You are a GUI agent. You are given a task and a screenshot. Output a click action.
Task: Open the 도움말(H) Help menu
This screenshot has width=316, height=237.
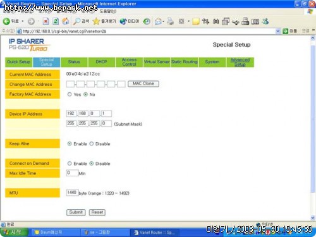click(x=107, y=11)
